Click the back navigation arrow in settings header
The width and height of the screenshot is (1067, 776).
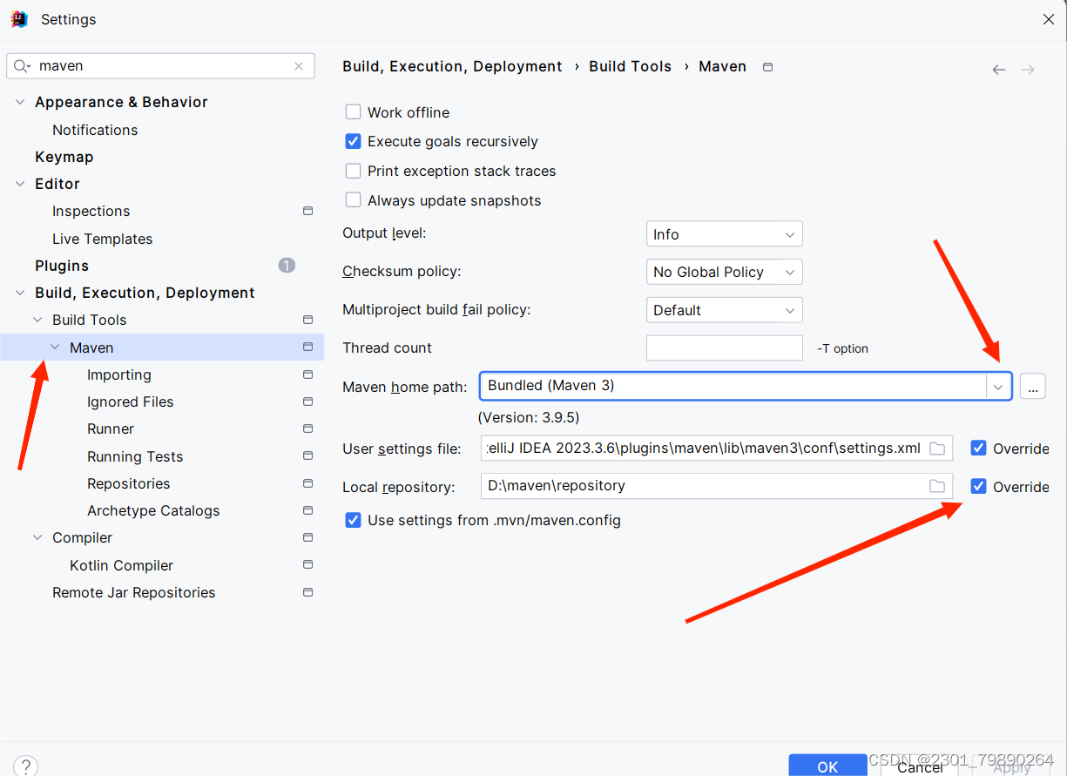[x=999, y=70]
